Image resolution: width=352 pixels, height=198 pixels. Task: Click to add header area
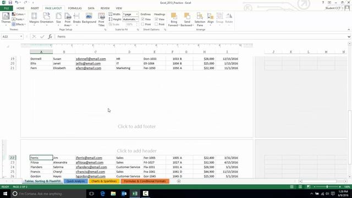point(137,151)
